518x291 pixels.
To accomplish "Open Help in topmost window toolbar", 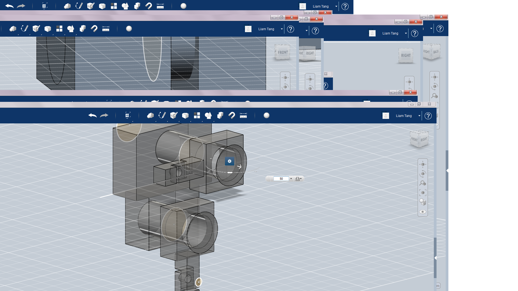I will point(345,6).
